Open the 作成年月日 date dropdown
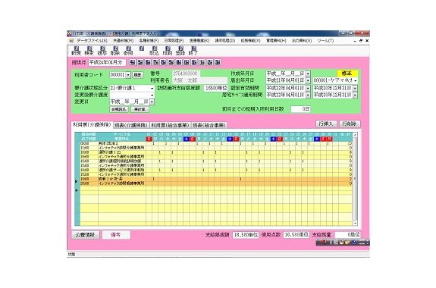 pos(308,74)
